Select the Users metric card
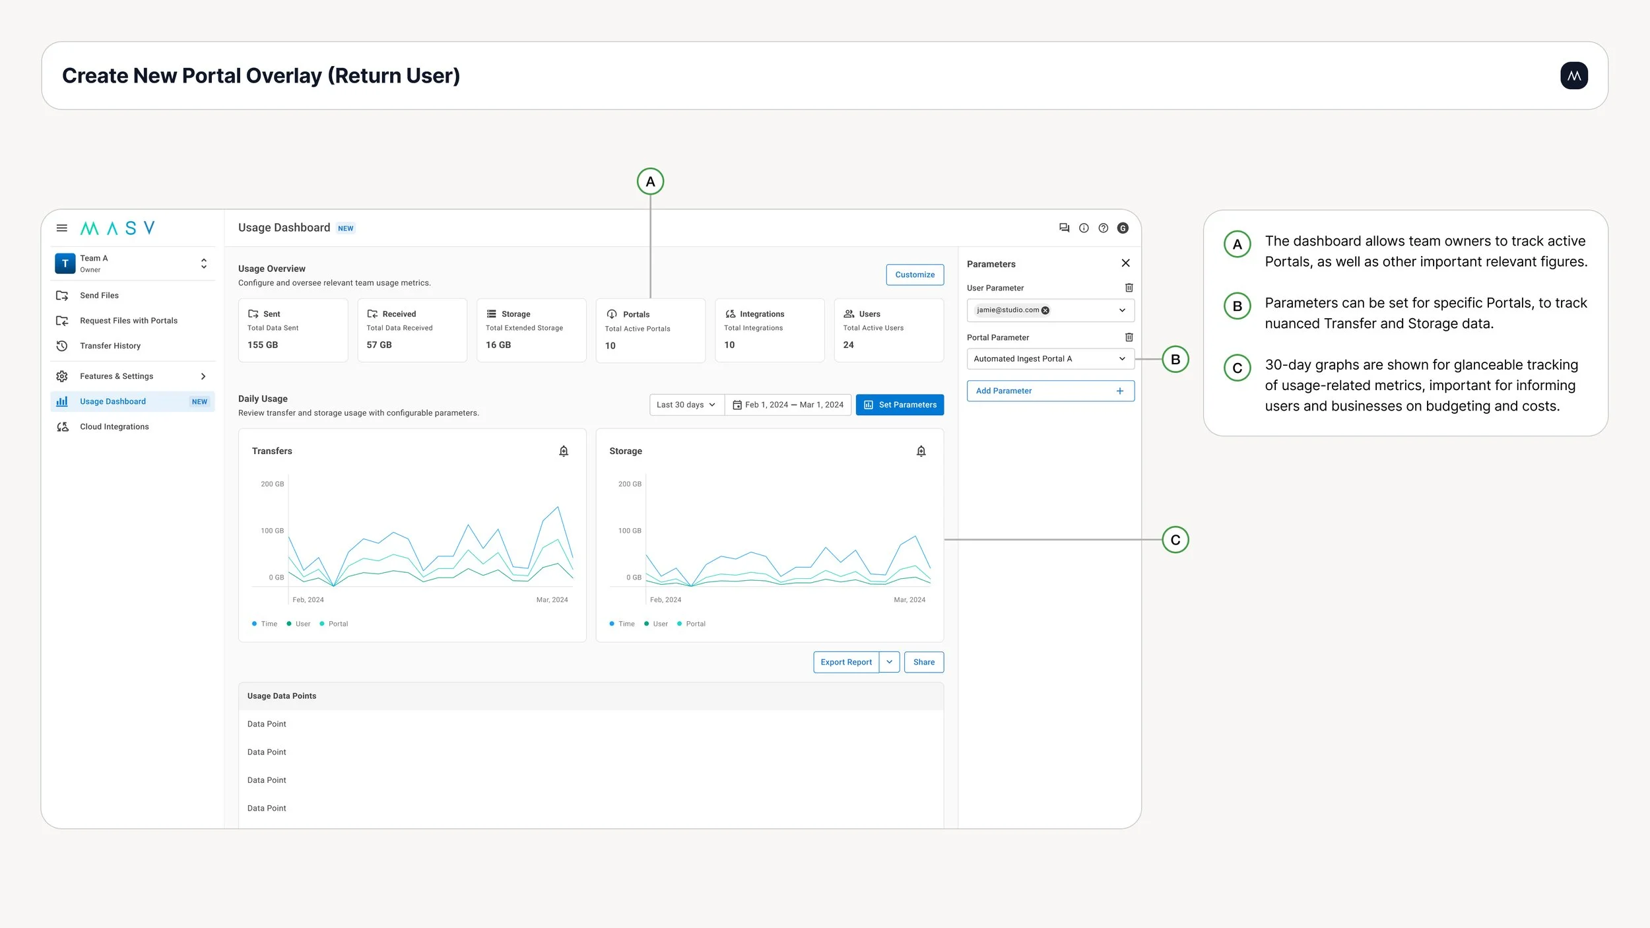 [x=888, y=330]
